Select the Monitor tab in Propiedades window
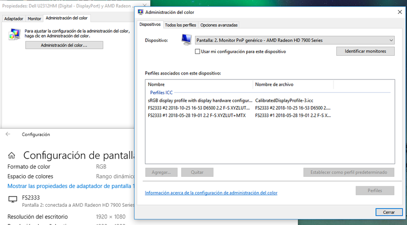Viewport: 407px width, 225px height. (34, 19)
